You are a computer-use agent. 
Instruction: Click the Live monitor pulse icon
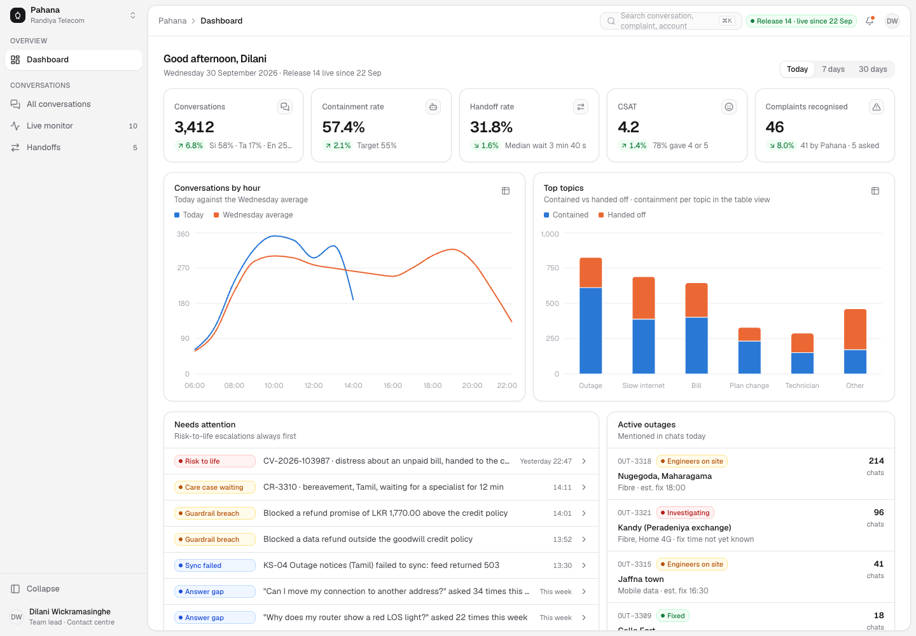tap(15, 126)
